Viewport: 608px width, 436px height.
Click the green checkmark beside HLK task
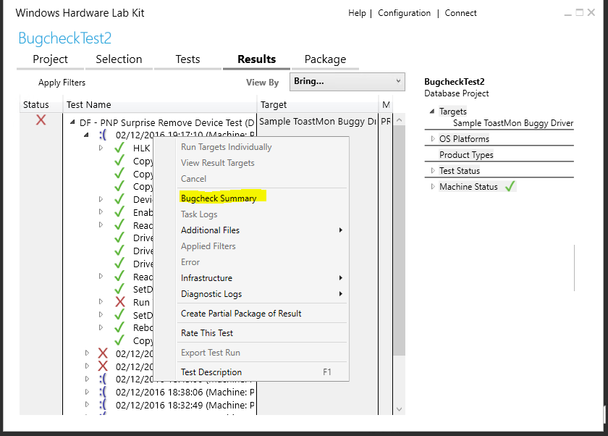coord(119,148)
